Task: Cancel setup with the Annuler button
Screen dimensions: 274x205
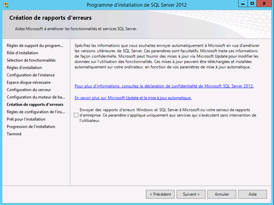Action: point(222,194)
